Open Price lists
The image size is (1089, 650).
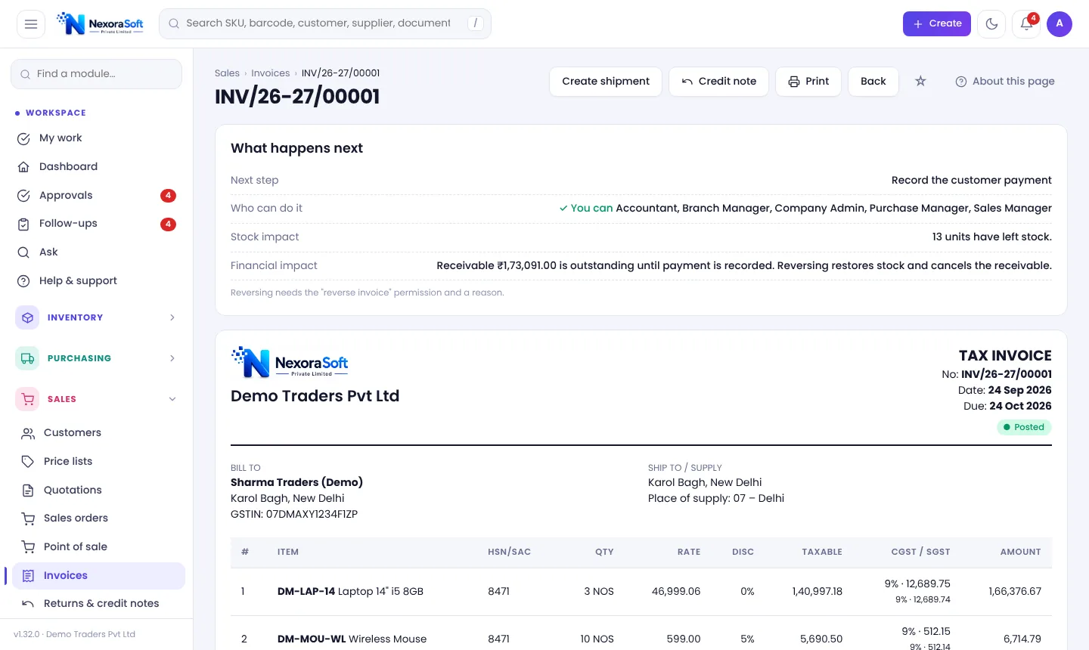[98, 462]
